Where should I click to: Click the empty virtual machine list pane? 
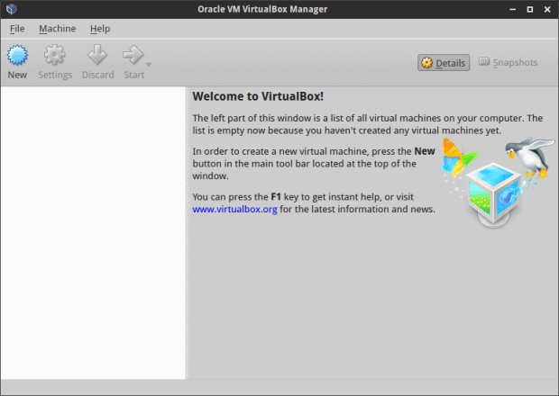(93, 233)
